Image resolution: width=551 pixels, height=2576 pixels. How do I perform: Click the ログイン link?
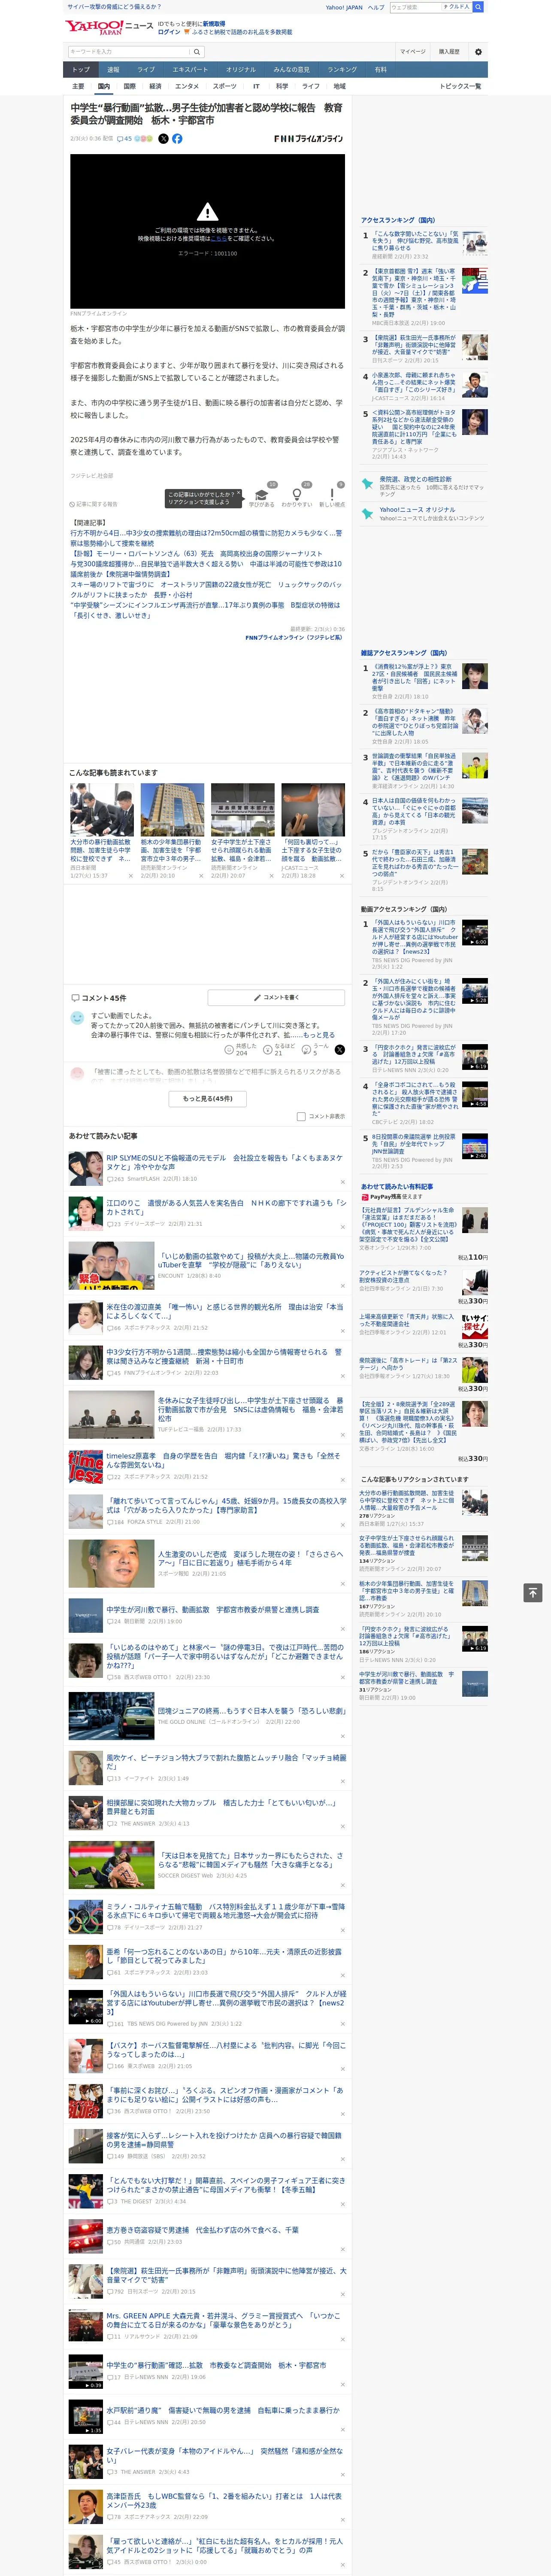pos(169,32)
